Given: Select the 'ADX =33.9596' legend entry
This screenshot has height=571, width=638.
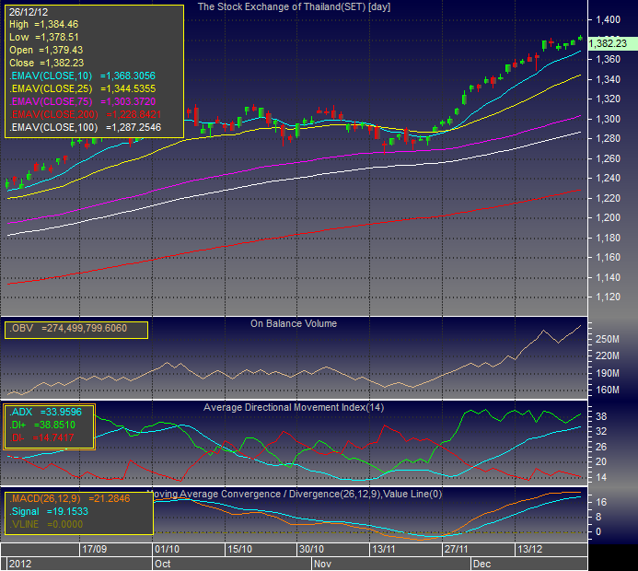Looking at the screenshot, I should click(46, 412).
